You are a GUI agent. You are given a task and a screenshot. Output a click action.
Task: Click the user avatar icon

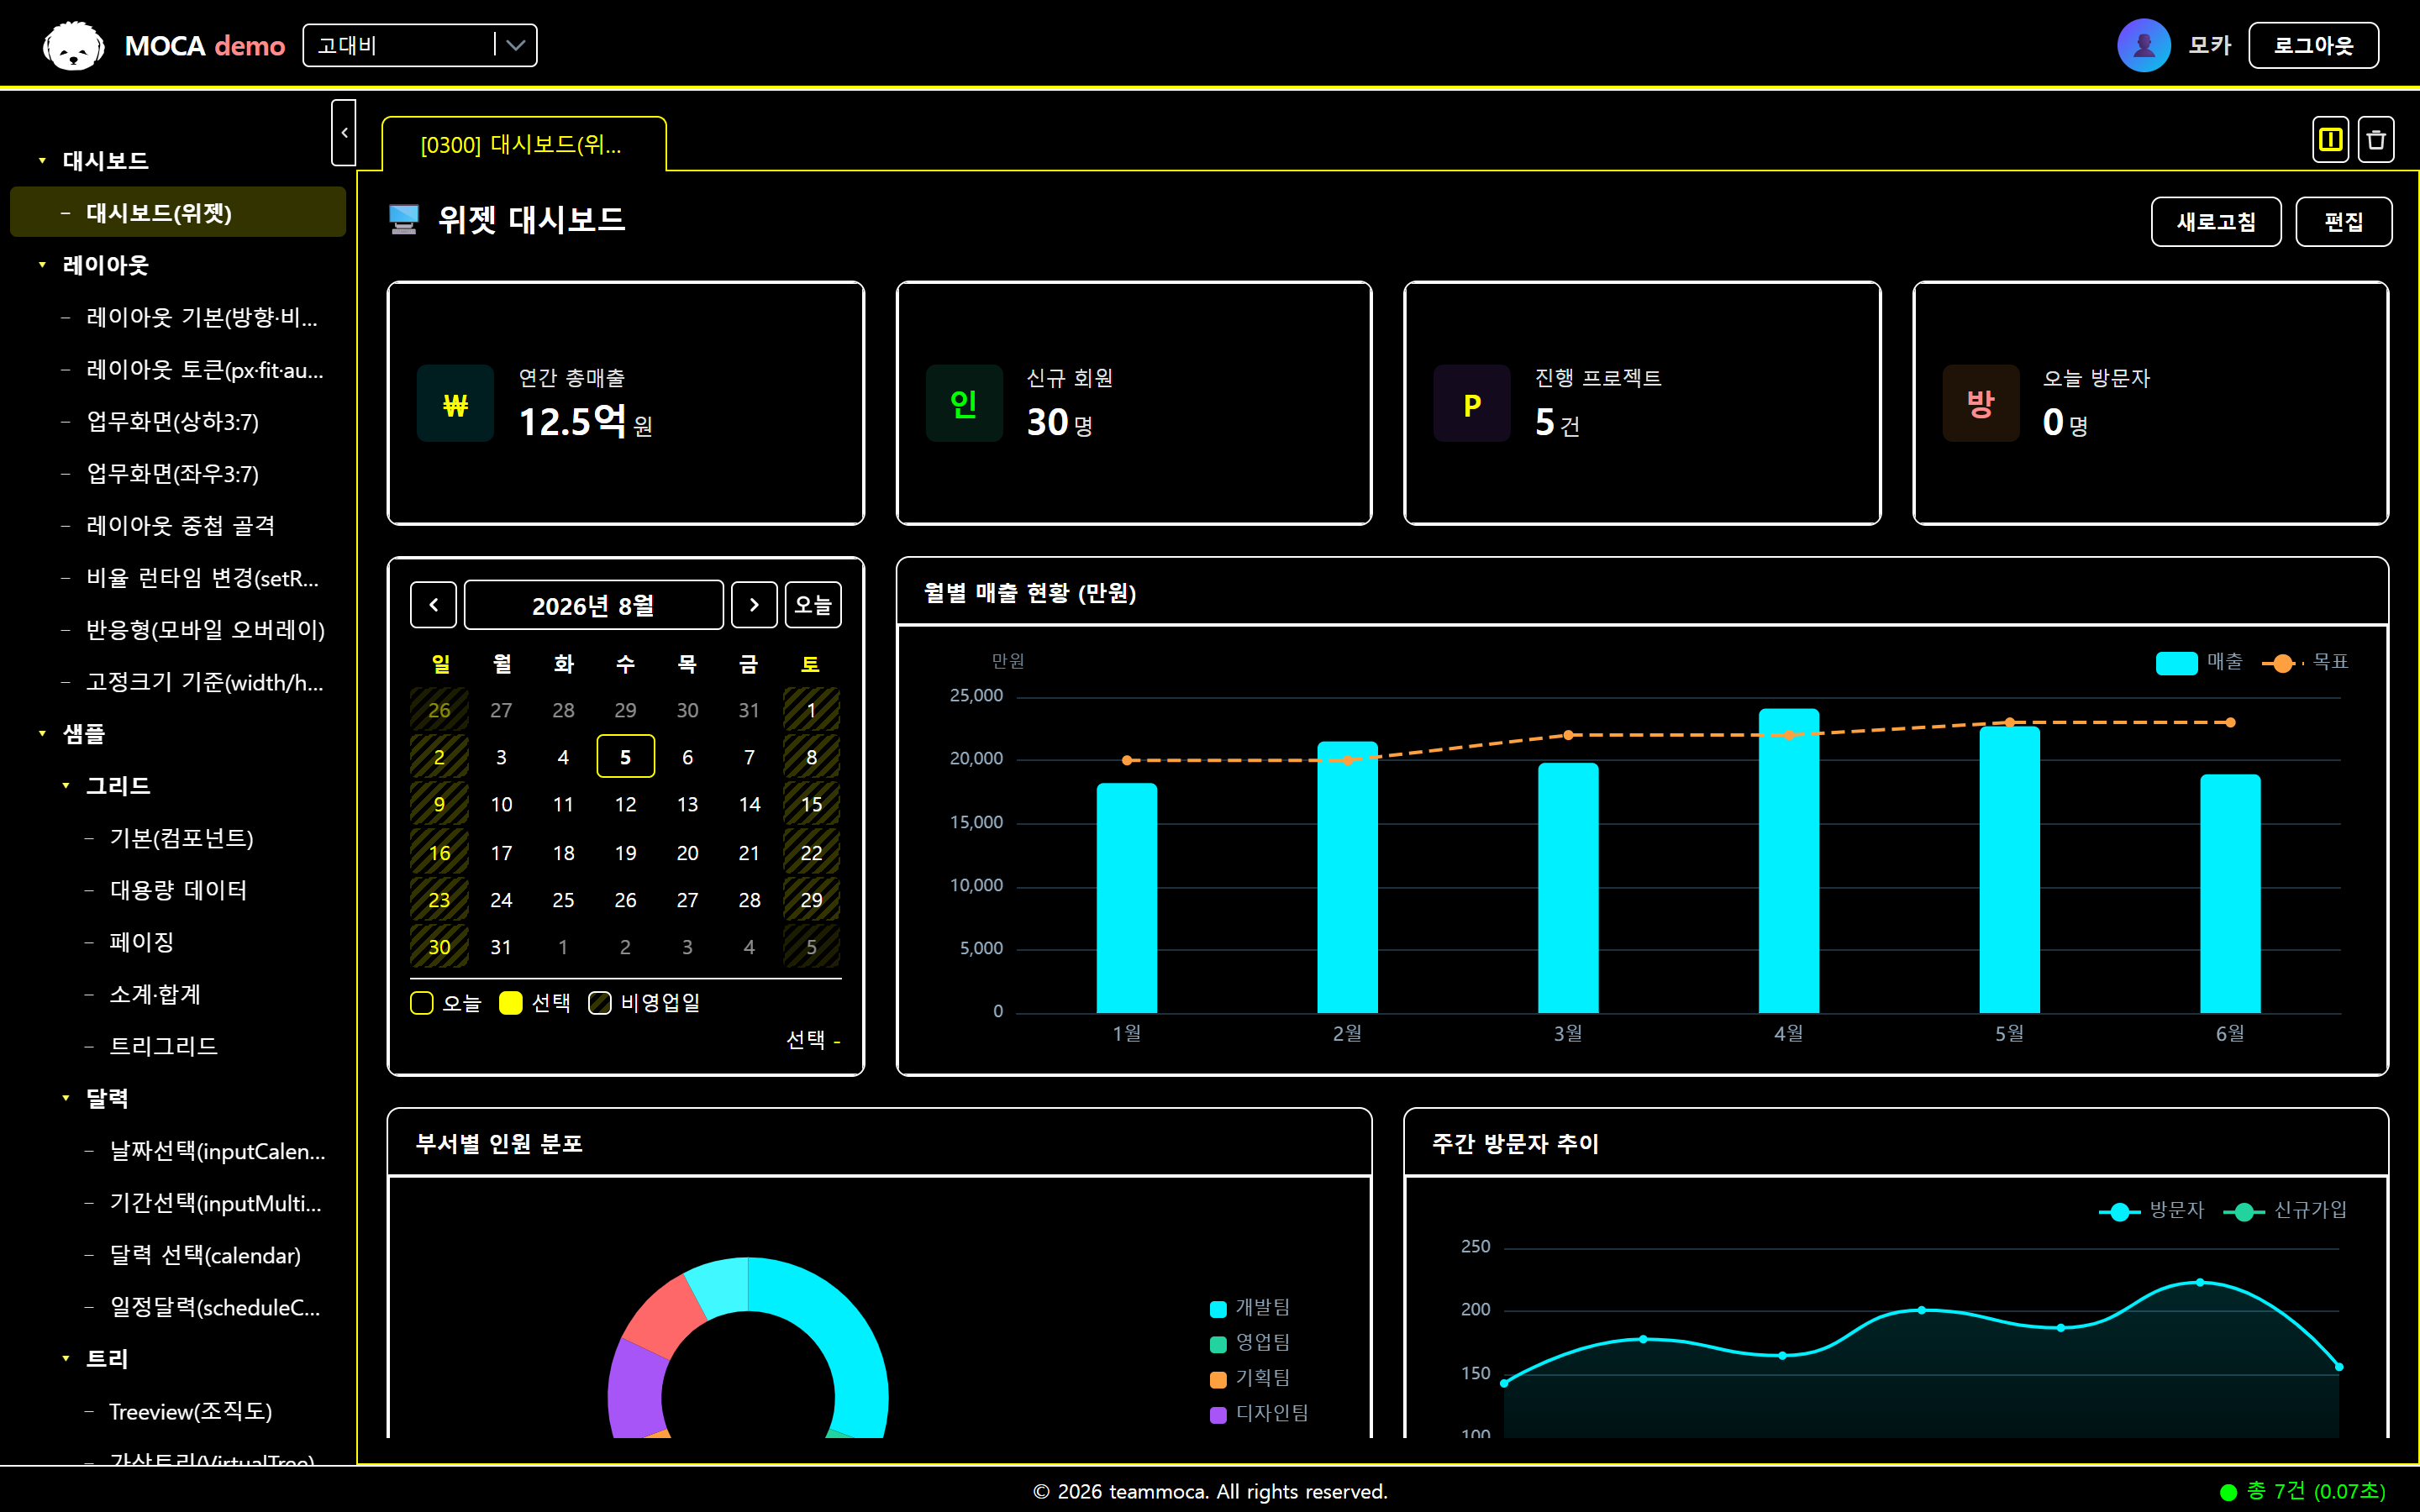click(2143, 45)
